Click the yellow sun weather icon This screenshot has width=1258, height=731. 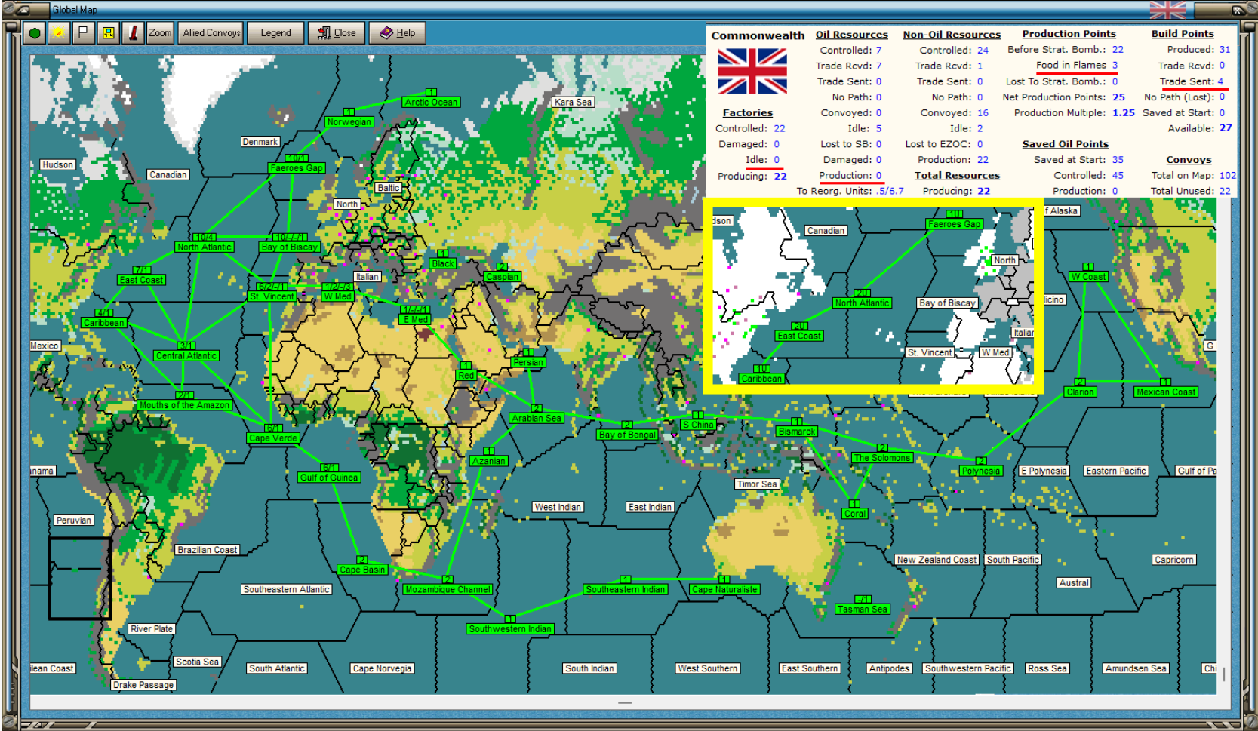pos(58,33)
